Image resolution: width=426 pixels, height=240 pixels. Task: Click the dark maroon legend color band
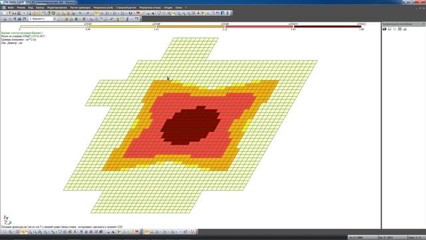(x=327, y=27)
